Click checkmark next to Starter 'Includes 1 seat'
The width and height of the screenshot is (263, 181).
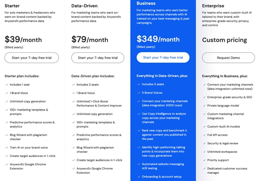tap(7, 85)
